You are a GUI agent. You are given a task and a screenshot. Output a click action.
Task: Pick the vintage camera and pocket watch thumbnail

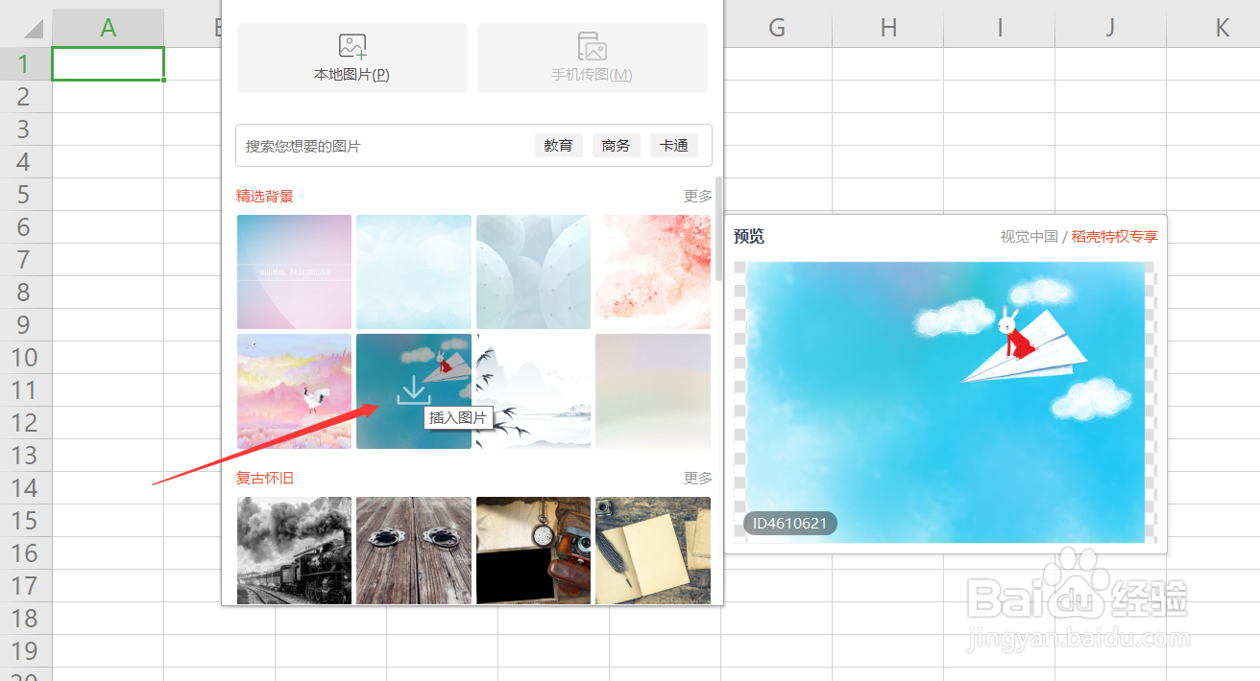[x=533, y=551]
